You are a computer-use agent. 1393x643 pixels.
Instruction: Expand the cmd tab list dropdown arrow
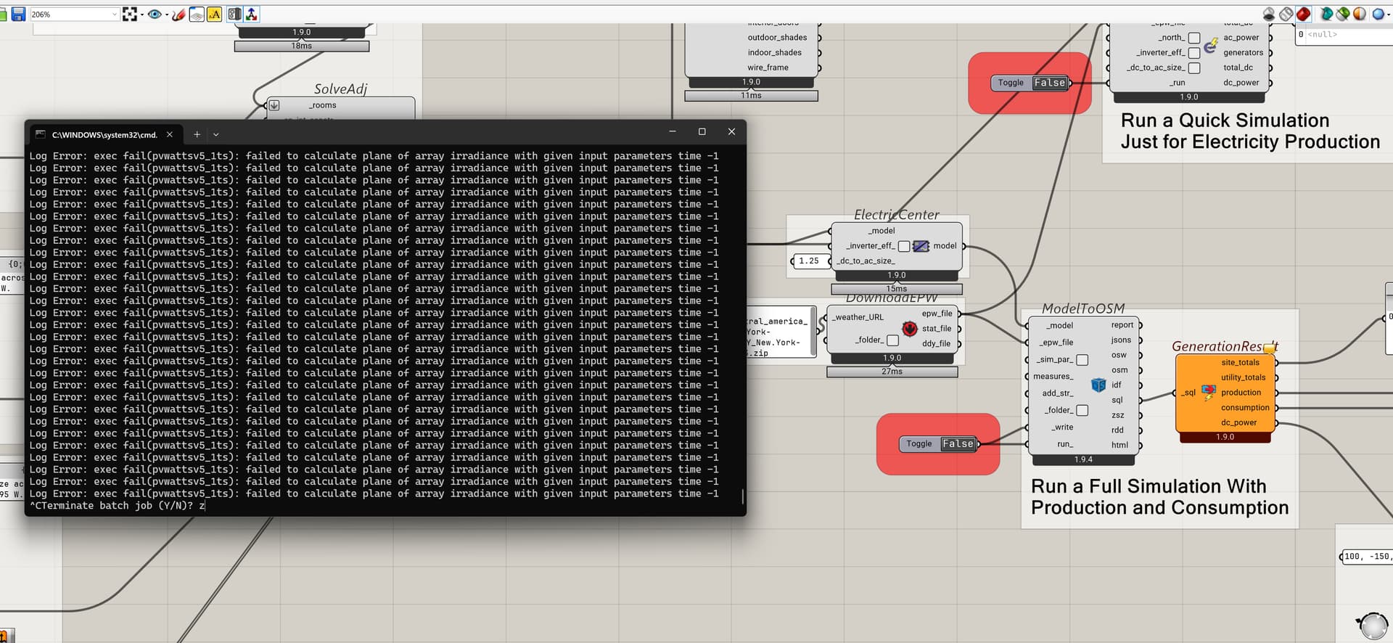pos(215,134)
